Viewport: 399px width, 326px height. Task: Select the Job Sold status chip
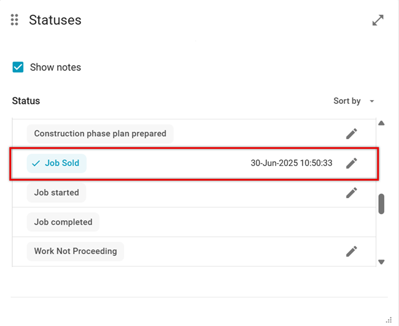coord(56,163)
